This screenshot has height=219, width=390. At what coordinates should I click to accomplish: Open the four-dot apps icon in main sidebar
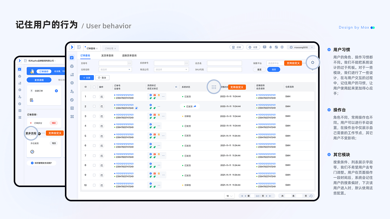pos(72,116)
